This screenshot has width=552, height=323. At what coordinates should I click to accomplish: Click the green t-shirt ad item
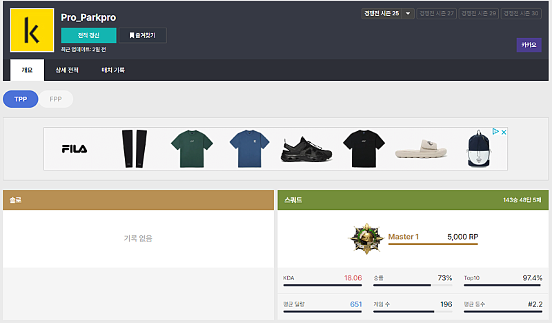pyautogui.click(x=192, y=148)
